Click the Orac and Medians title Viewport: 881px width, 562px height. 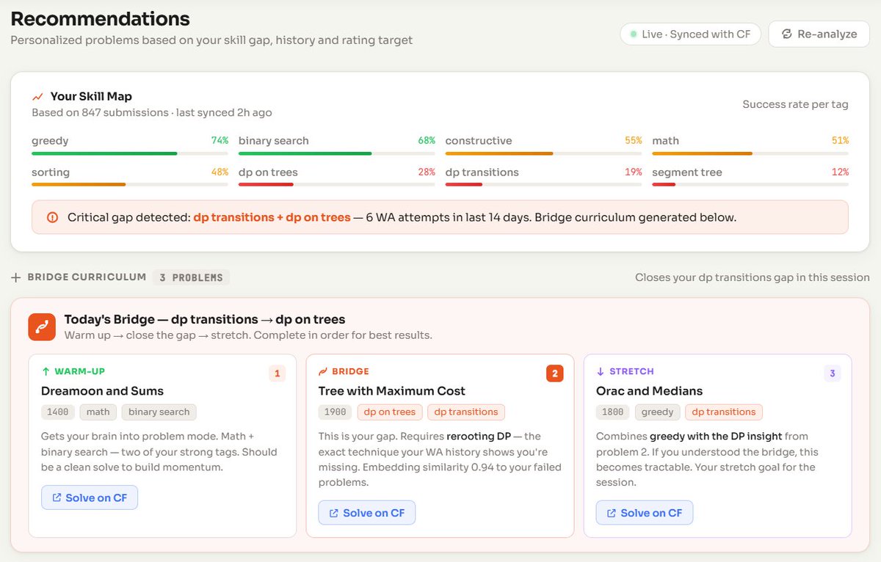pos(650,391)
